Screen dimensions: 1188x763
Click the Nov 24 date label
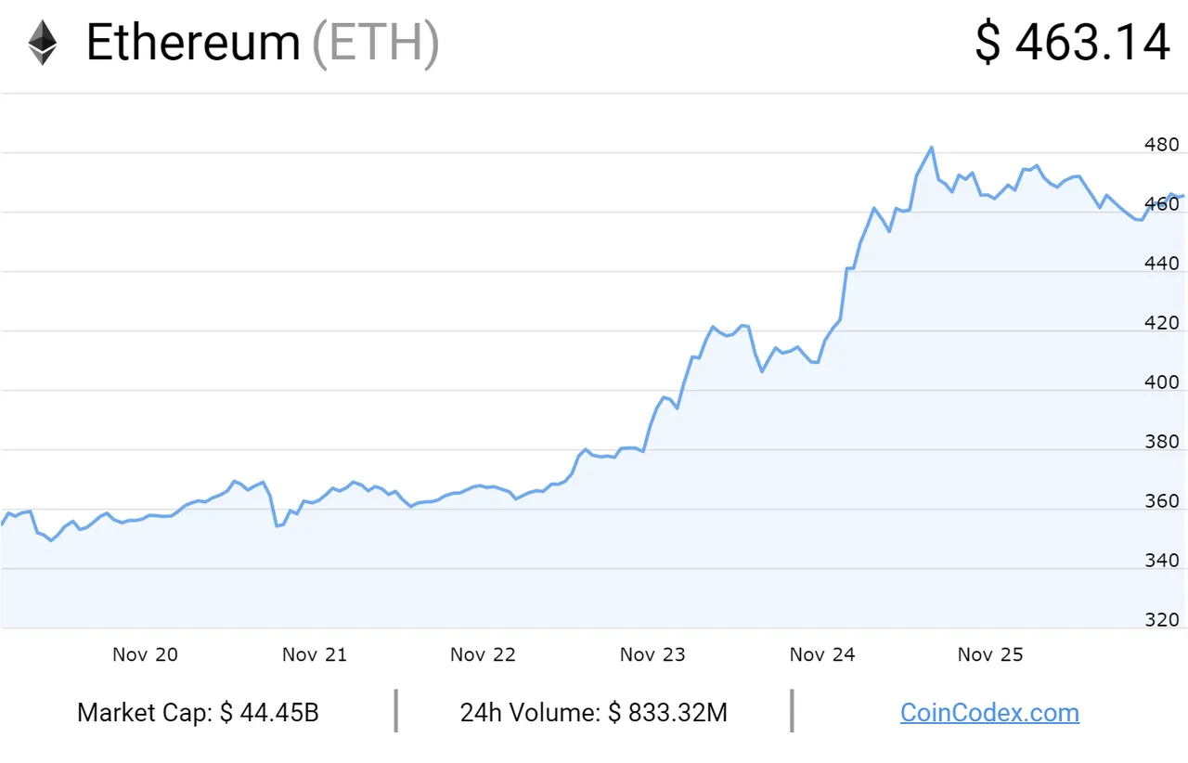pyautogui.click(x=822, y=654)
